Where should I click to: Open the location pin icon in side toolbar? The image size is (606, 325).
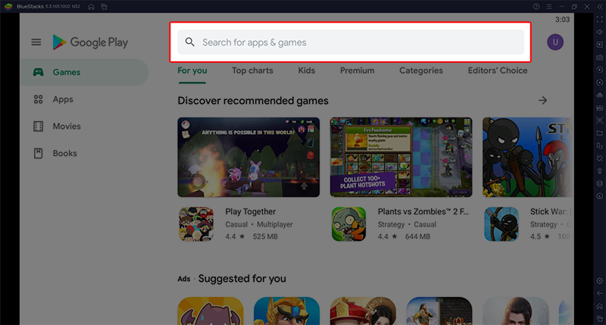pyautogui.click(x=599, y=170)
